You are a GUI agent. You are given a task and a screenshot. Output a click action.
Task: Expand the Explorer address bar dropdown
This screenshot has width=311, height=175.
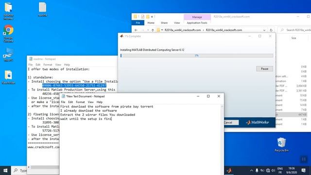coord(264,30)
